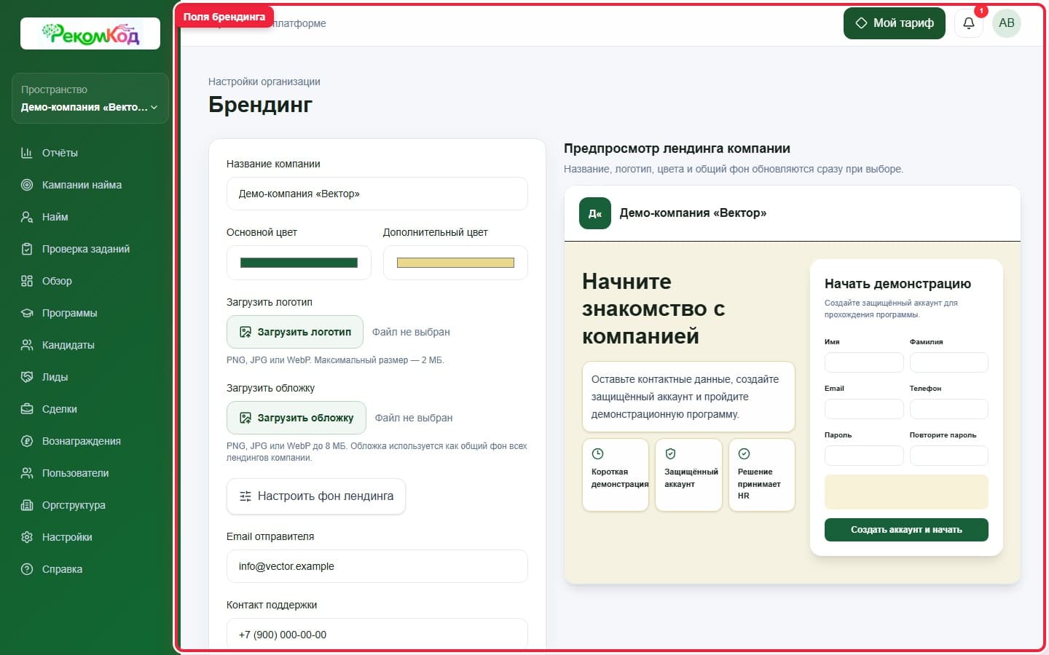Click the Загрузить логотип button
This screenshot has height=655, width=1049.
coord(295,332)
